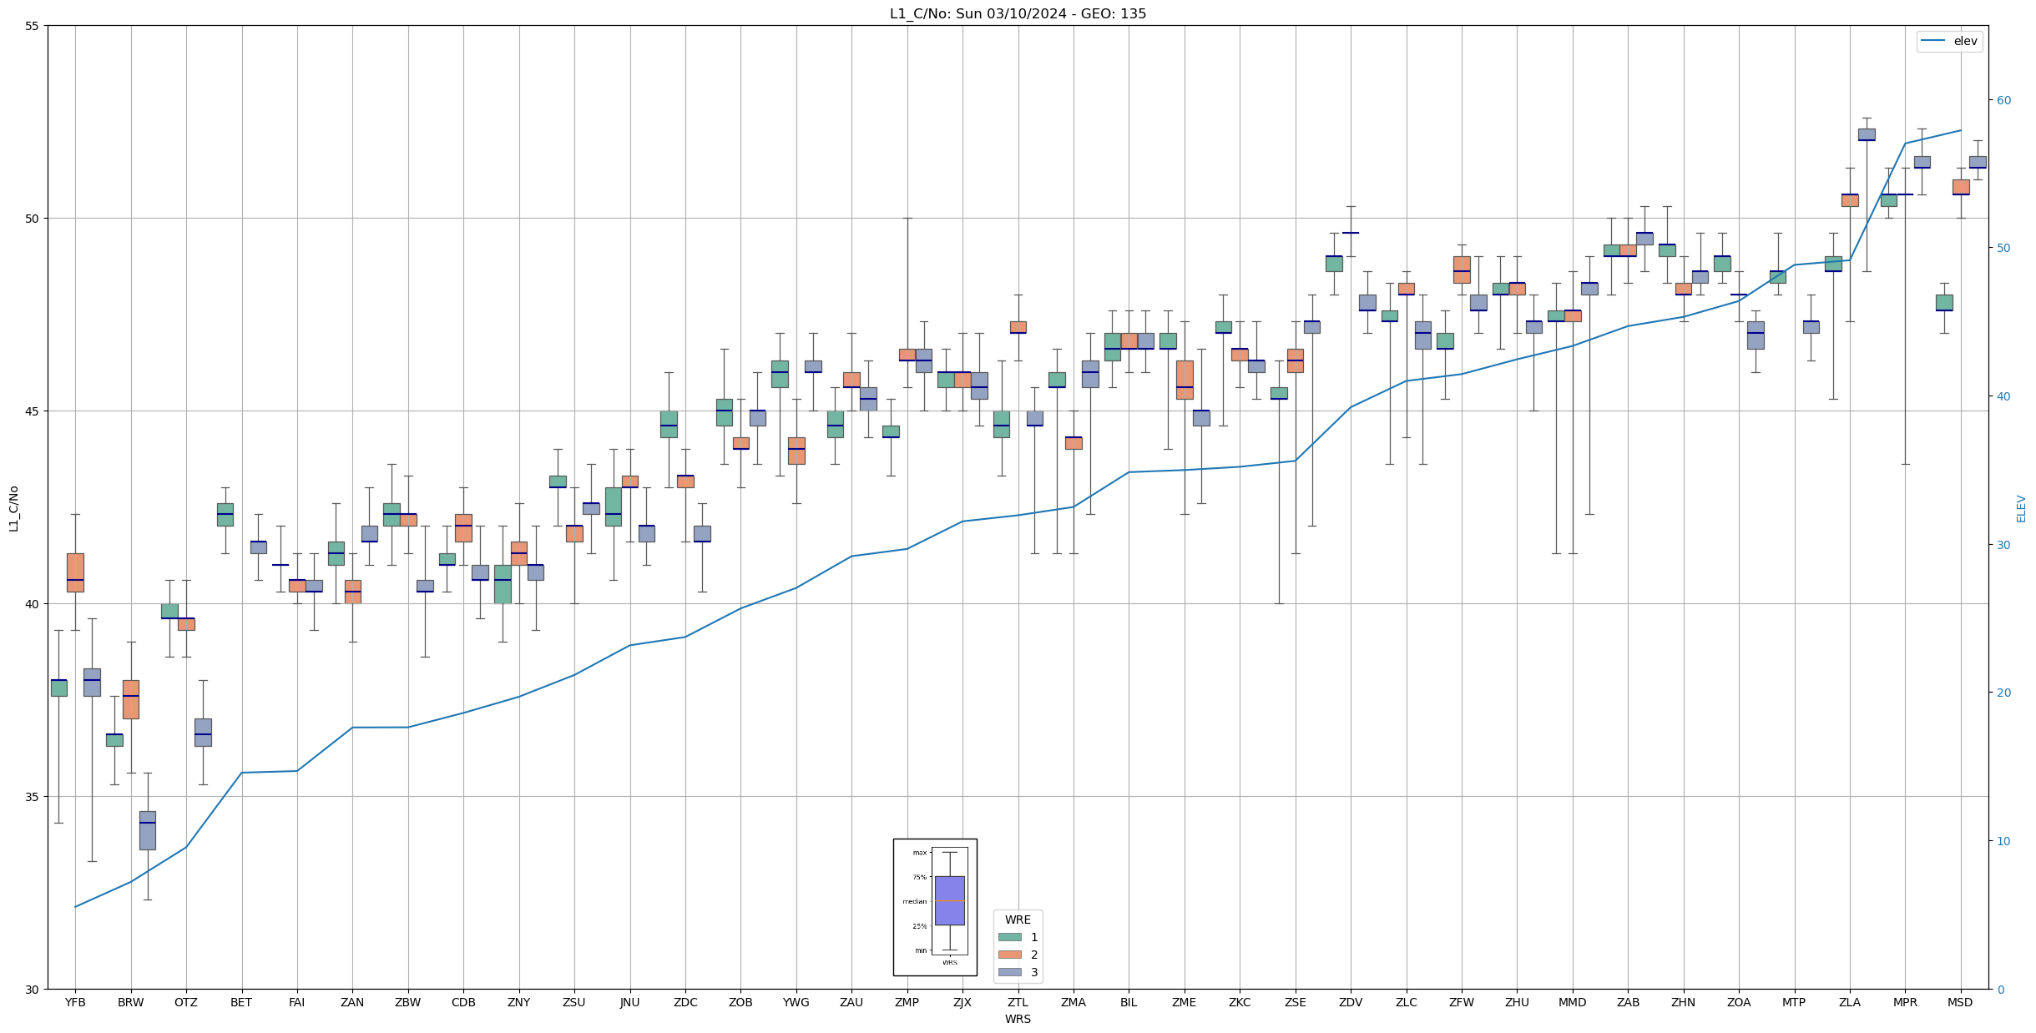Screen dimensions: 2036x1033
Task: Click the 55 tick on left axis
Action: pyautogui.click(x=33, y=26)
